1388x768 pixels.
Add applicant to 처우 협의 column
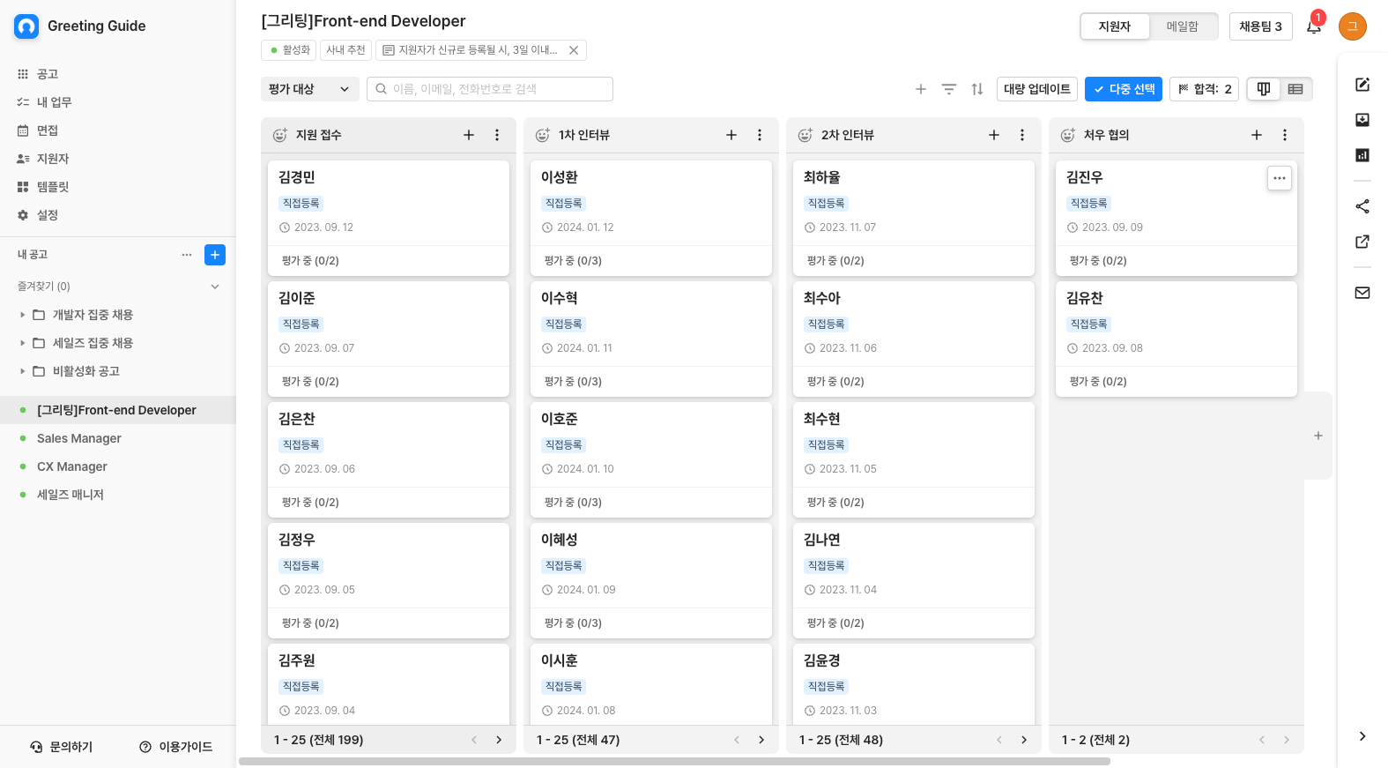point(1257,135)
